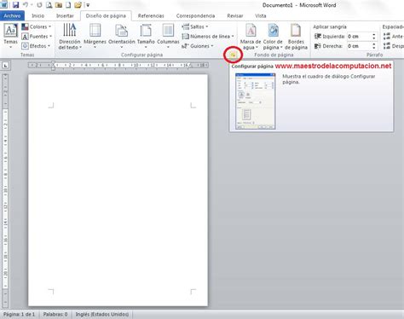The height and width of the screenshot is (319, 404).
Task: Click the Números de línea icon
Action: (x=185, y=37)
